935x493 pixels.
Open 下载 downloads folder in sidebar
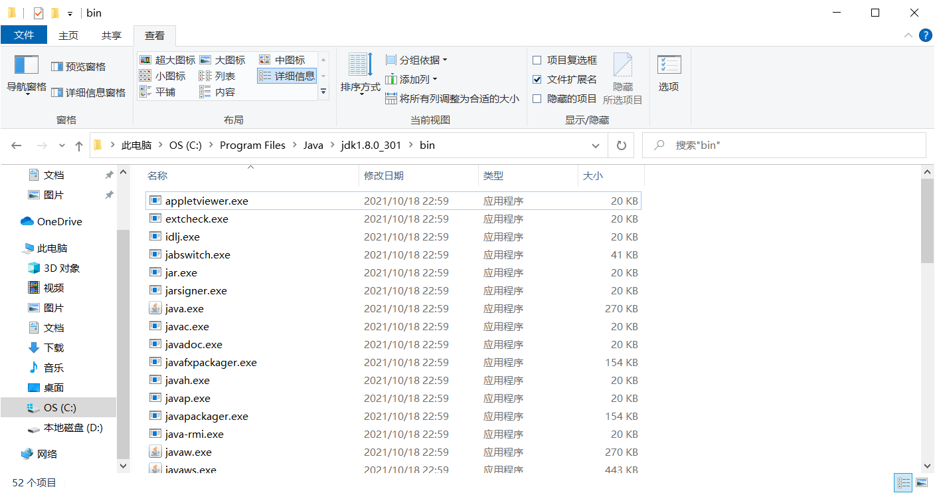pos(45,347)
